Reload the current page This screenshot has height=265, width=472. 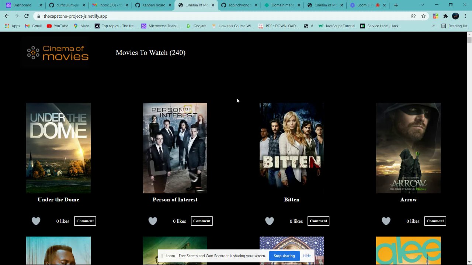click(x=27, y=16)
